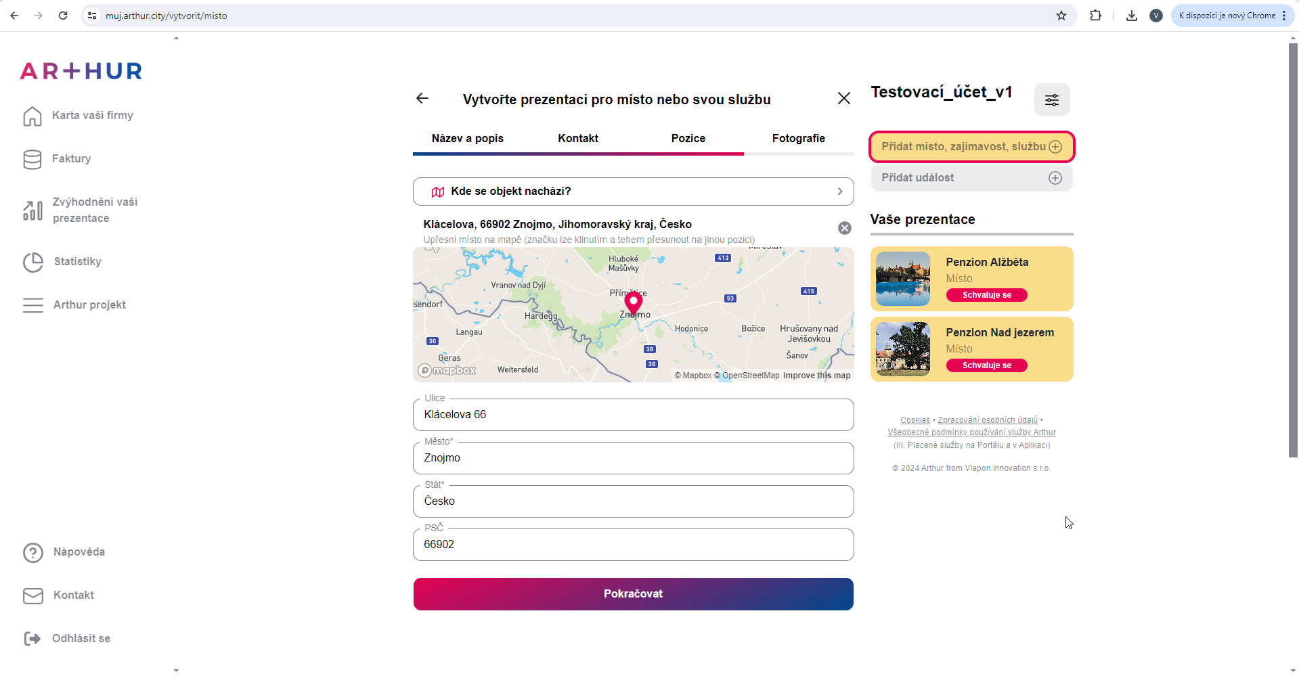Expand 'Kde se objekt nachází?' selector
The width and height of the screenshot is (1299, 676).
point(633,191)
